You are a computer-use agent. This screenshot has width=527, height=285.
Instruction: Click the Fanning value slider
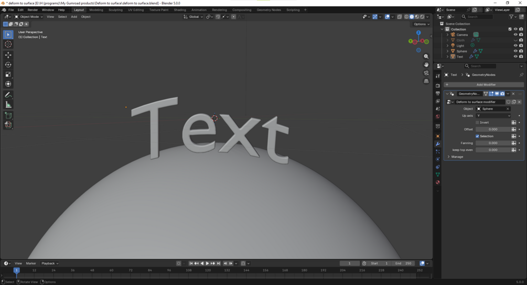pyautogui.click(x=493, y=143)
